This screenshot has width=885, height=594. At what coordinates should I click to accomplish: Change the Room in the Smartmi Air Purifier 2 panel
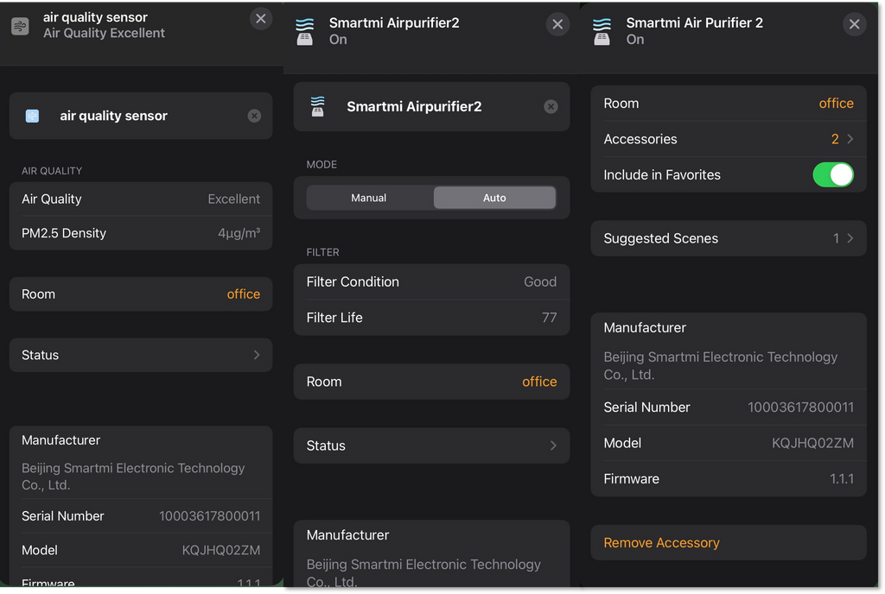(729, 104)
